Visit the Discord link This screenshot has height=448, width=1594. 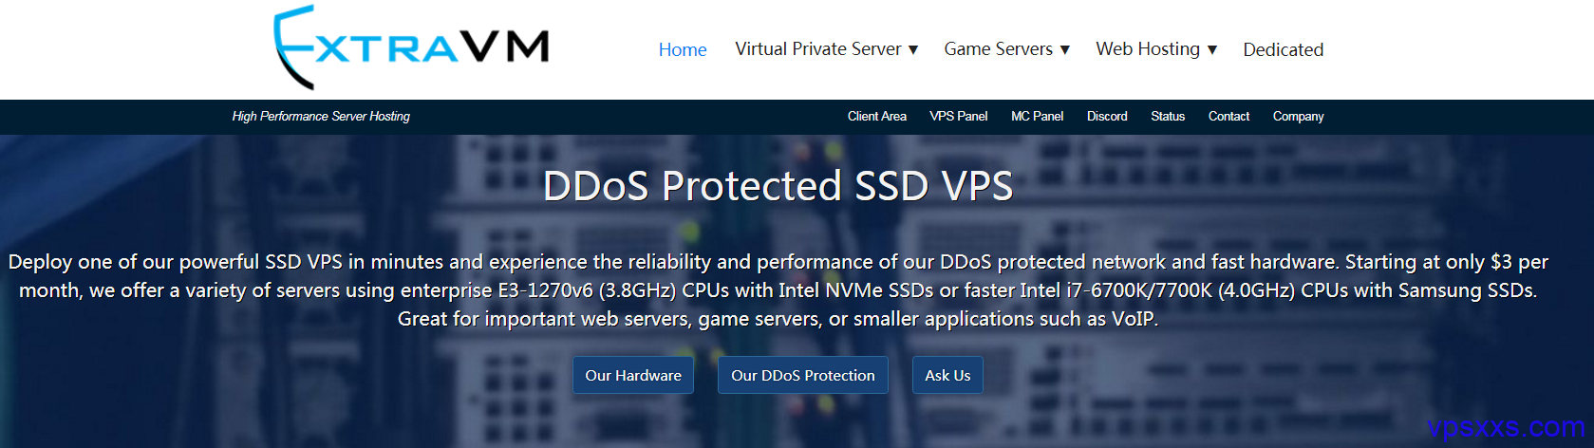(x=1107, y=116)
